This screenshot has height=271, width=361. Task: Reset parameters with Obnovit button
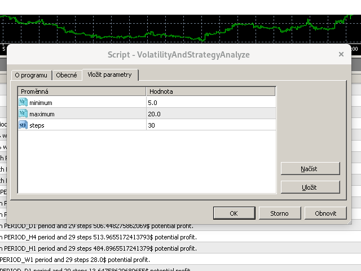(x=325, y=213)
